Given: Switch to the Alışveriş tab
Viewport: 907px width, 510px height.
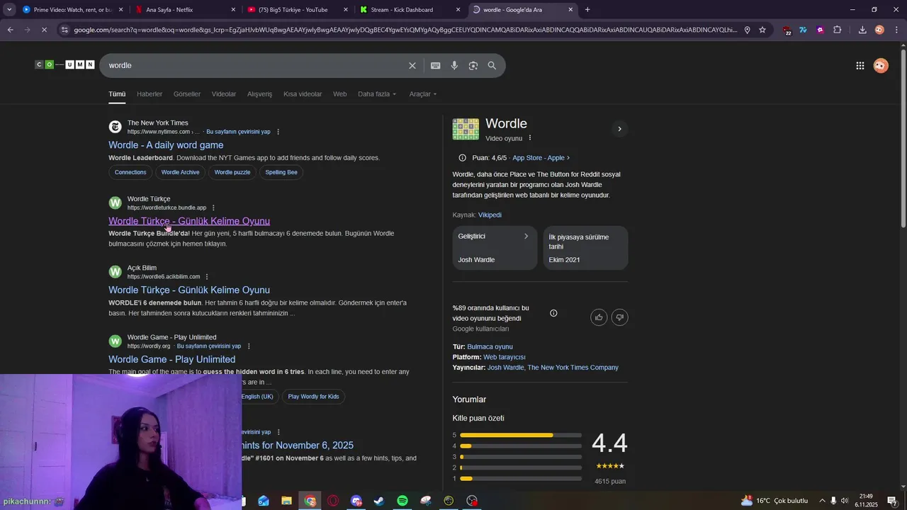Looking at the screenshot, I should 259,94.
